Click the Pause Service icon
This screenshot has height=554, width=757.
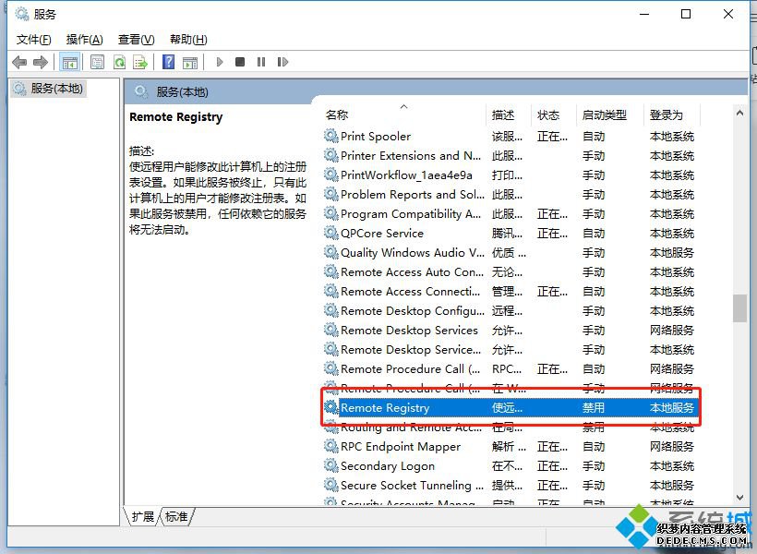point(261,62)
